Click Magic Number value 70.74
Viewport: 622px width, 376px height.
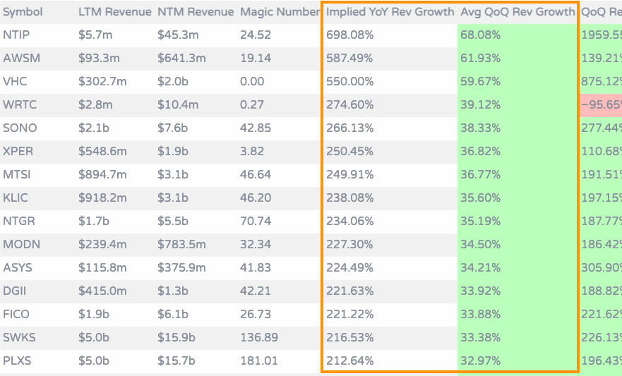pos(256,221)
